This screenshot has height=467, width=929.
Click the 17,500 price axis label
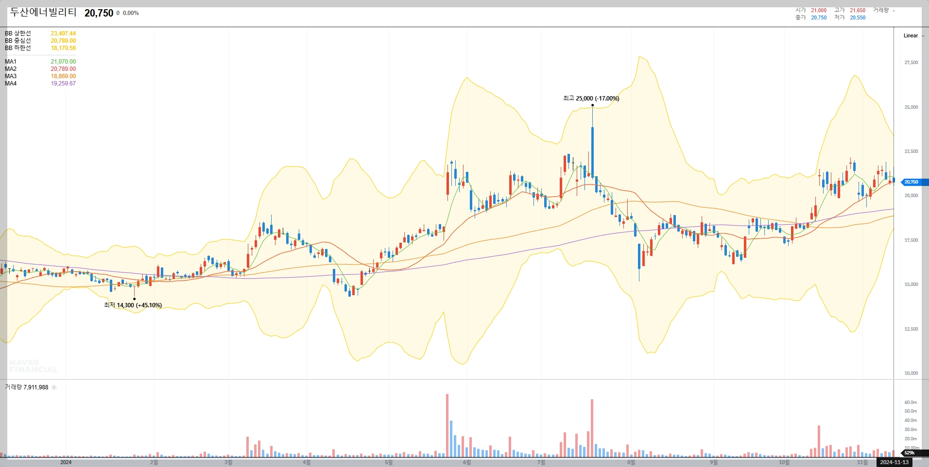tap(911, 240)
